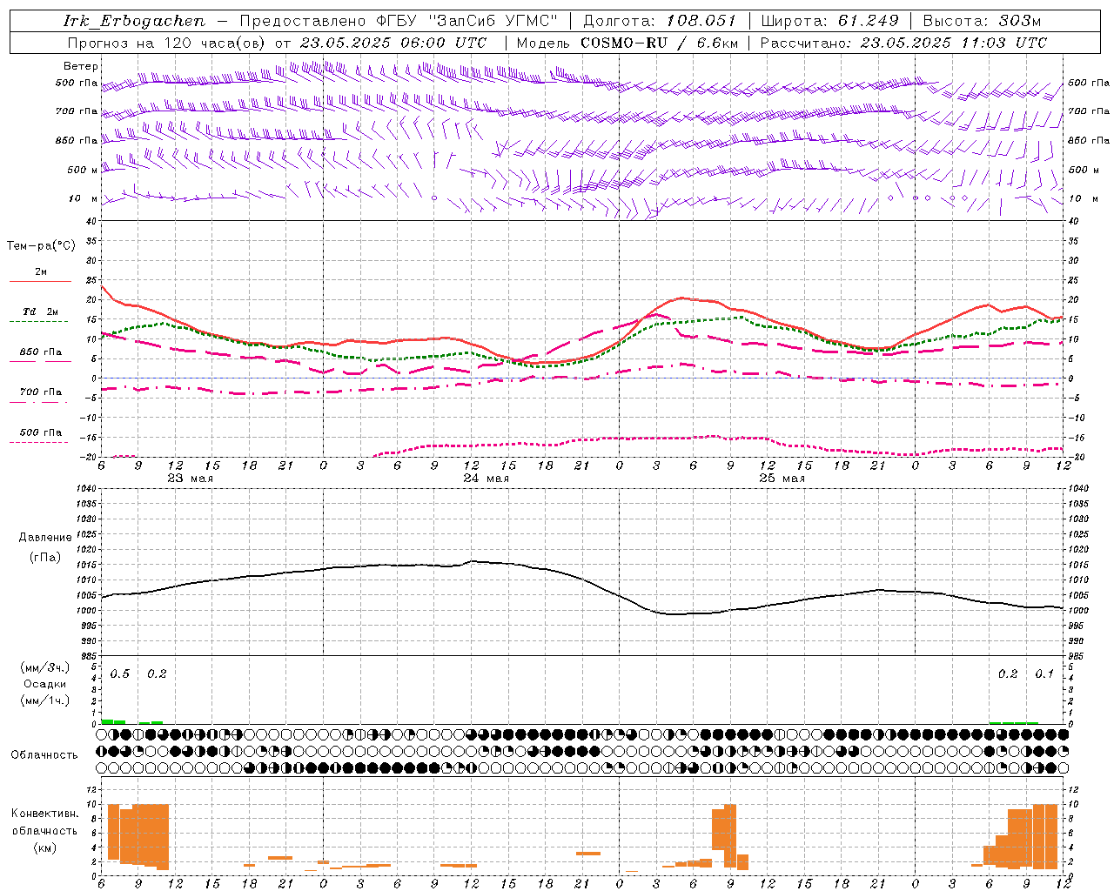Viewport: 1114px width, 891px height.
Task: Click the 0.5 precipitation amount value
Action: (x=120, y=674)
